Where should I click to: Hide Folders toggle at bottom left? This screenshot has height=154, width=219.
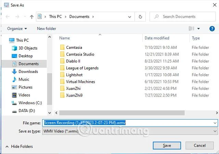pyautogui.click(x=19, y=147)
